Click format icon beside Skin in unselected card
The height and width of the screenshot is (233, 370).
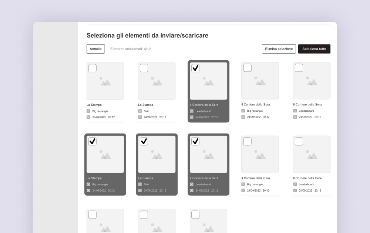tap(140, 111)
